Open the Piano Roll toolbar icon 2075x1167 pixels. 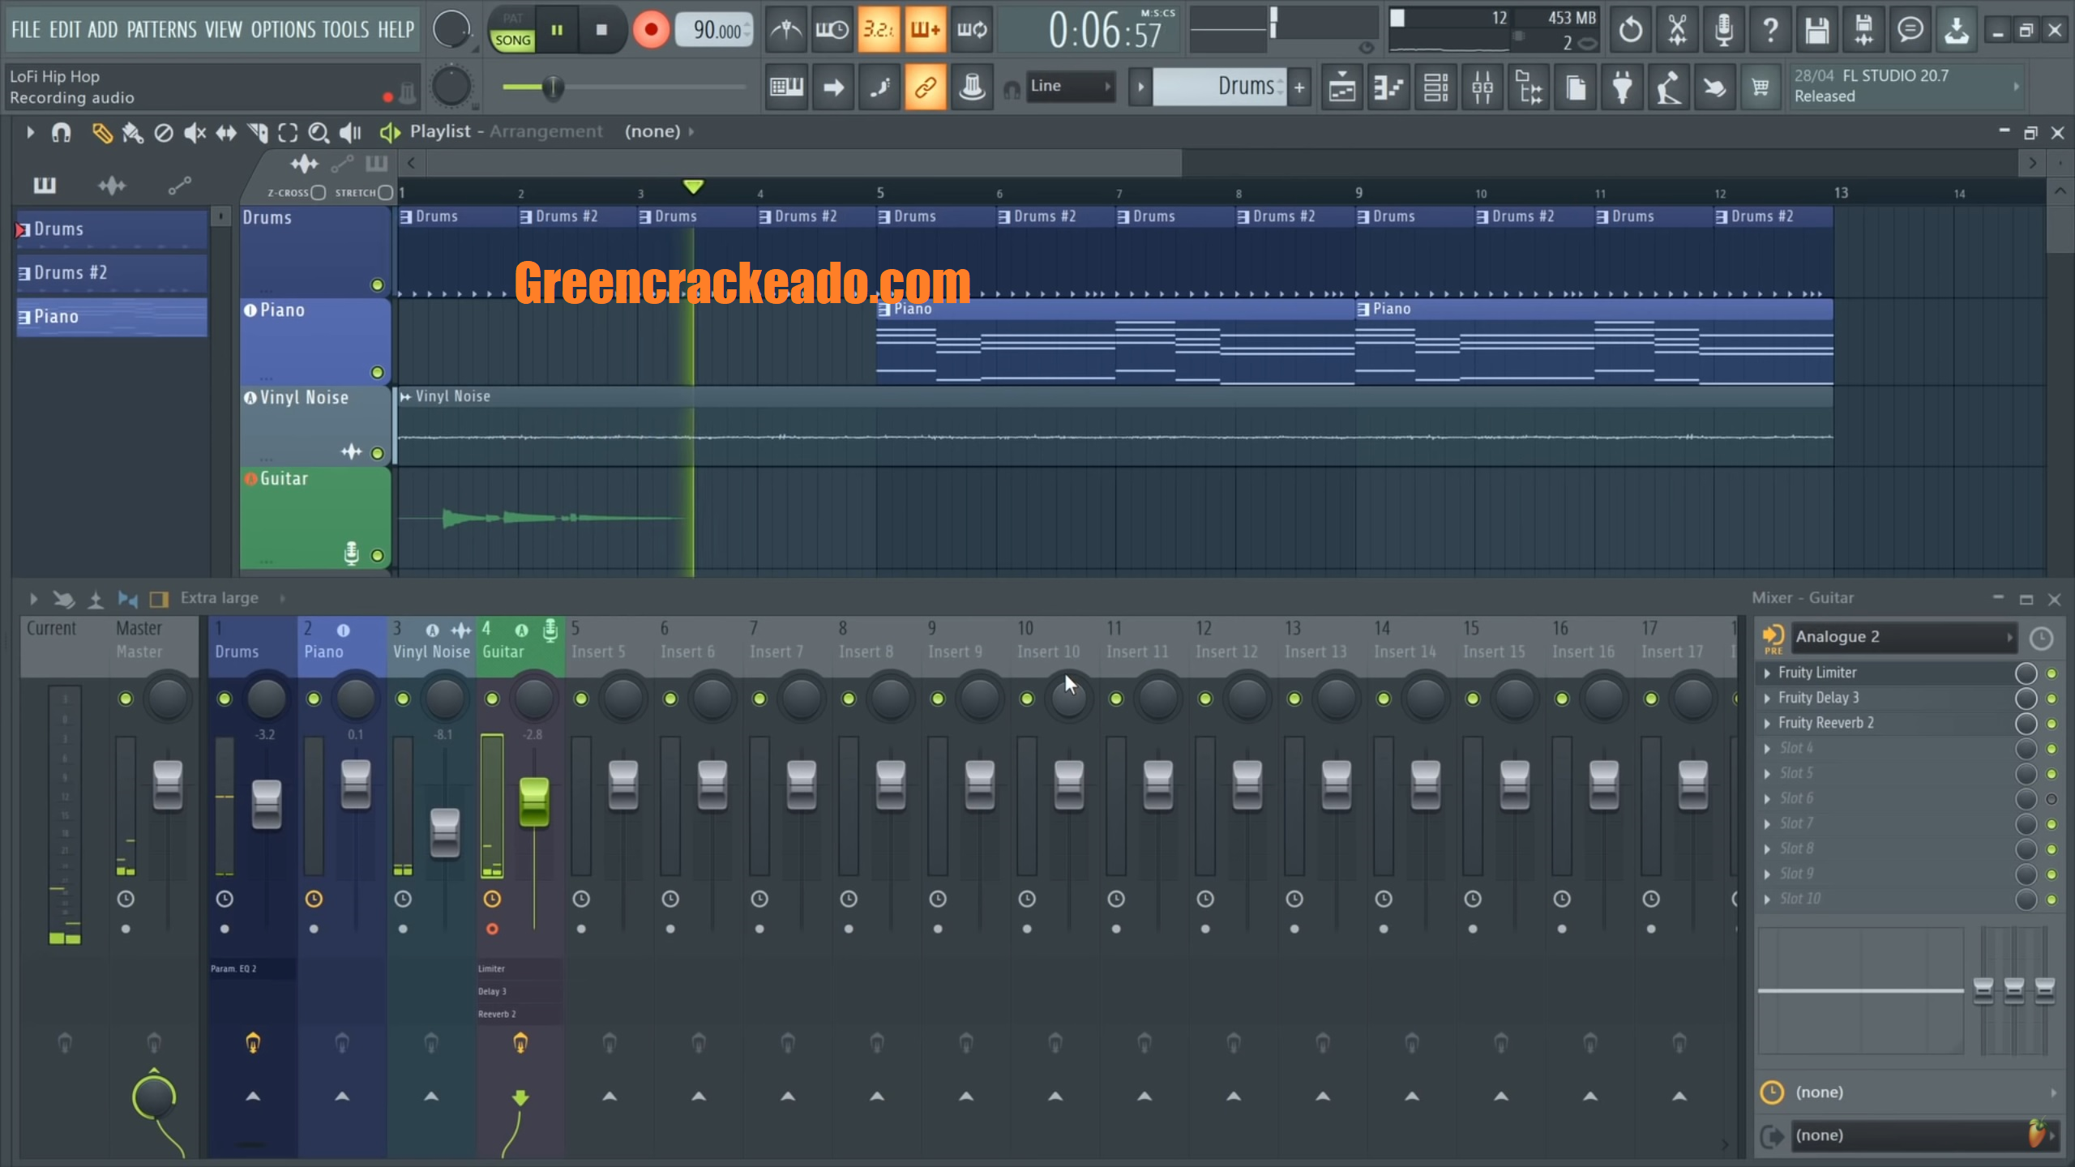click(x=1388, y=87)
